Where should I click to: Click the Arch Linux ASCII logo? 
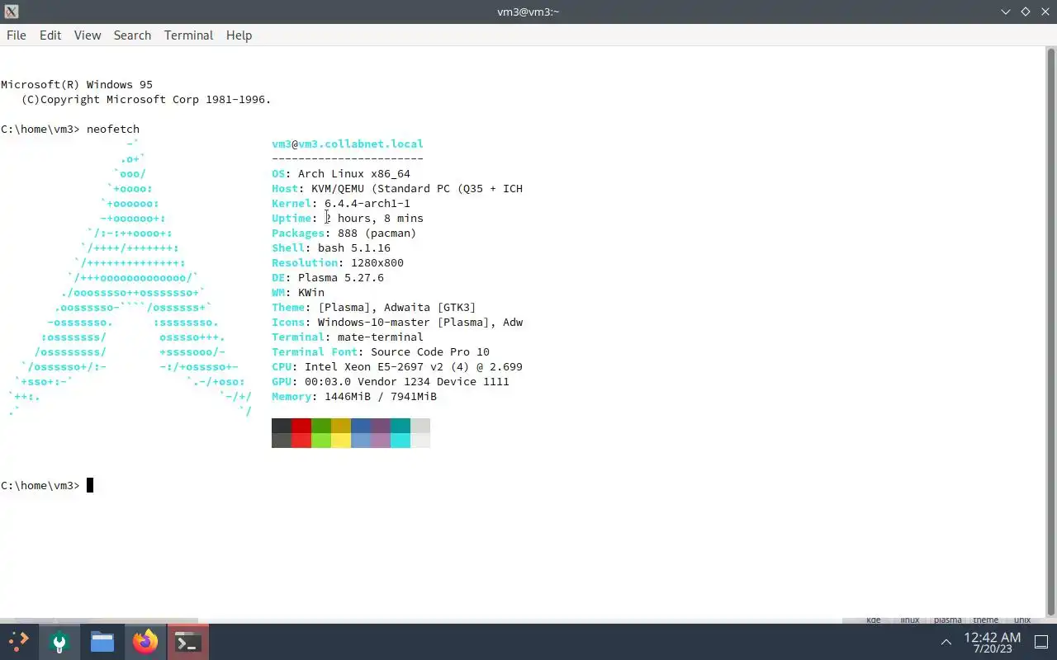click(130, 277)
